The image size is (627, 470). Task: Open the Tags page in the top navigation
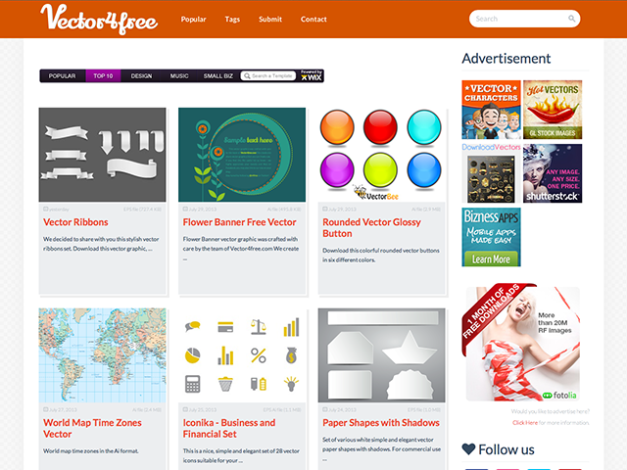click(x=232, y=20)
